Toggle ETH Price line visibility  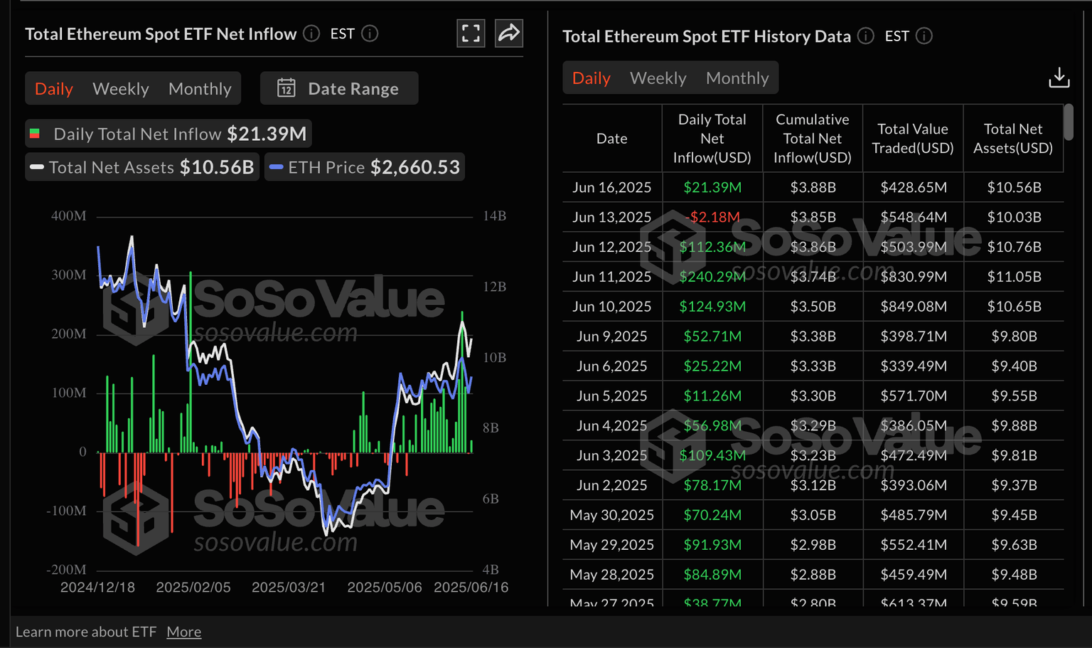[x=365, y=167]
